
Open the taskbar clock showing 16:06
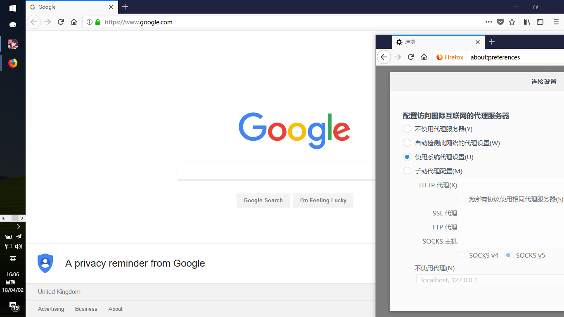(x=13, y=282)
